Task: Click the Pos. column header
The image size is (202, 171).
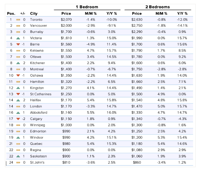Action: 11,14
